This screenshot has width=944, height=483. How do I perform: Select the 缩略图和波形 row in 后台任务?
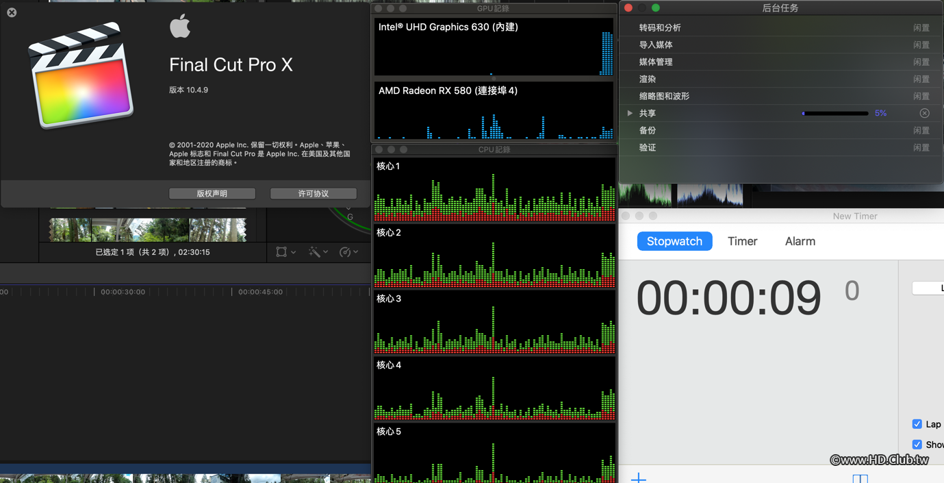780,96
